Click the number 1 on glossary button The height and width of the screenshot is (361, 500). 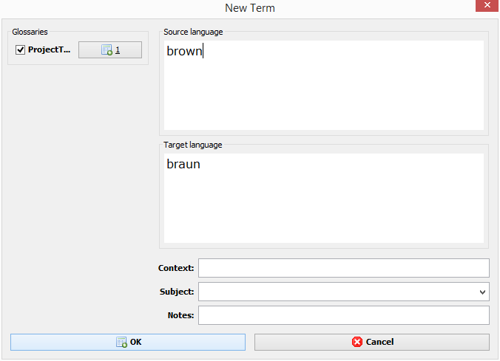[x=118, y=50]
